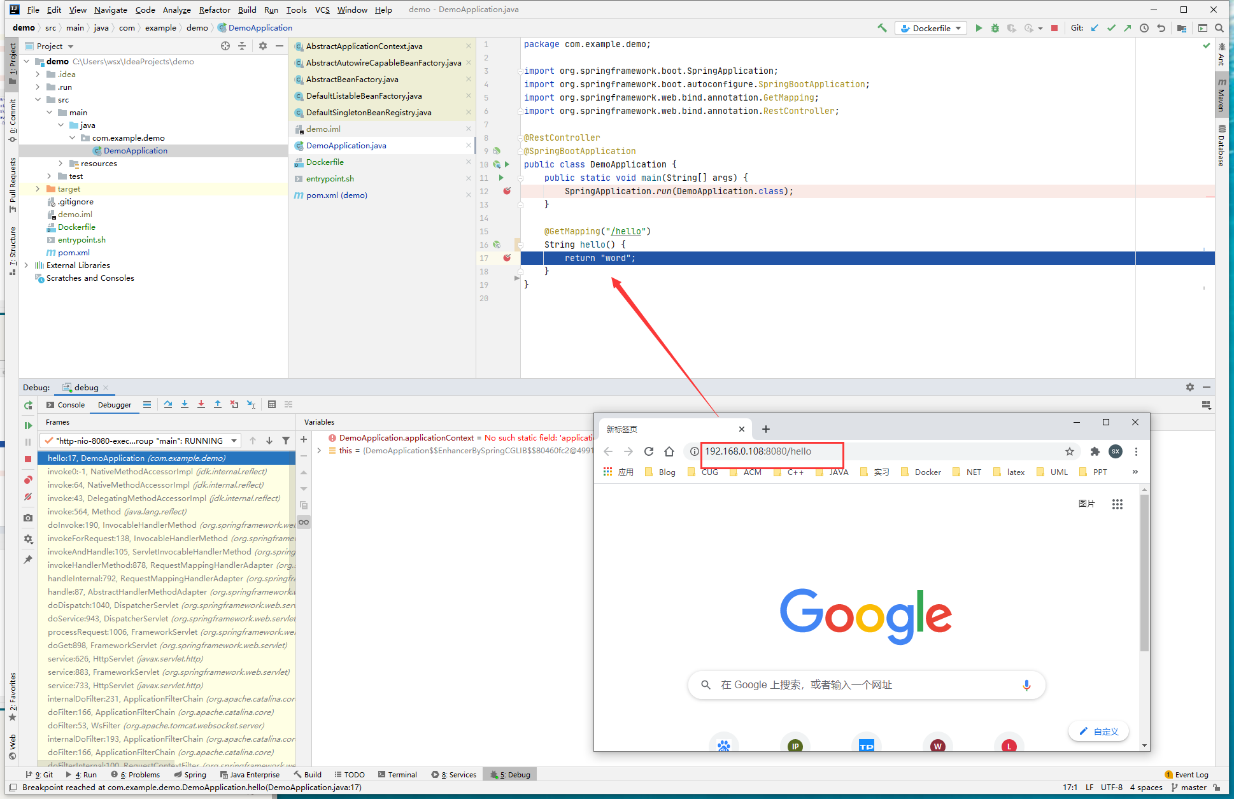Click Step Over in debugger toolbar
The width and height of the screenshot is (1234, 799).
[x=168, y=404]
